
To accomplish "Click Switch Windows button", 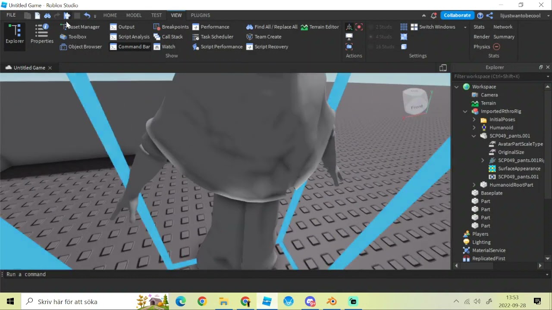I will pyautogui.click(x=433, y=27).
